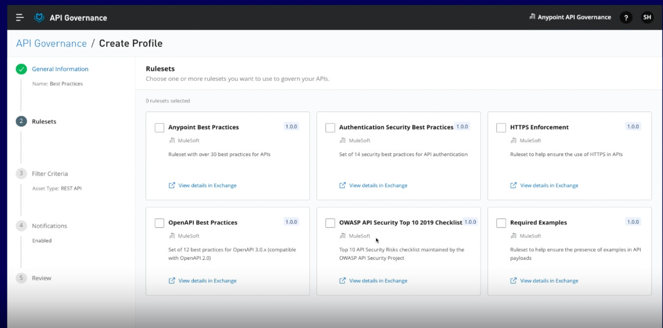Click the Anypoint Best Practices card title
The image size is (663, 328).
203,127
